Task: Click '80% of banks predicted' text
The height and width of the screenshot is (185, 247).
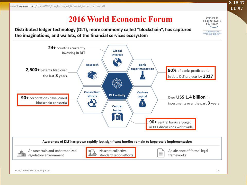Action: pyautogui.click(x=190, y=73)
